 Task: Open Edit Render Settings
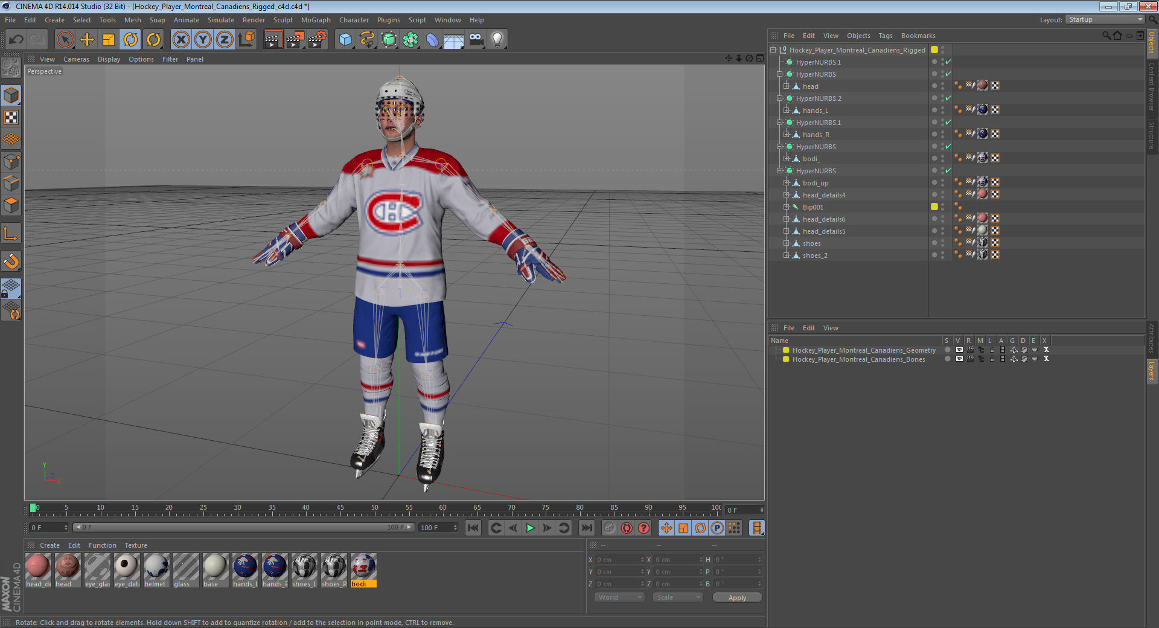tap(317, 40)
